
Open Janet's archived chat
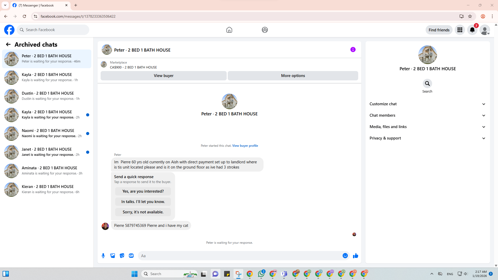47,152
